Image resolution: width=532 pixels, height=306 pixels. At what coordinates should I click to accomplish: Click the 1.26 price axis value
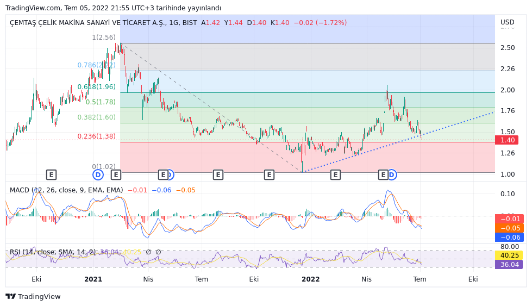click(x=508, y=153)
